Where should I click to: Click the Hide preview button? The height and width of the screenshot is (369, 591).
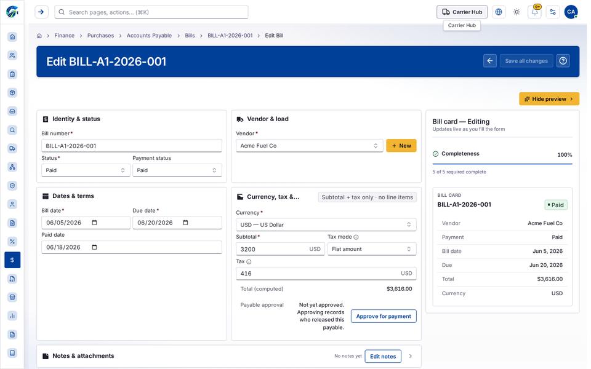pos(549,98)
